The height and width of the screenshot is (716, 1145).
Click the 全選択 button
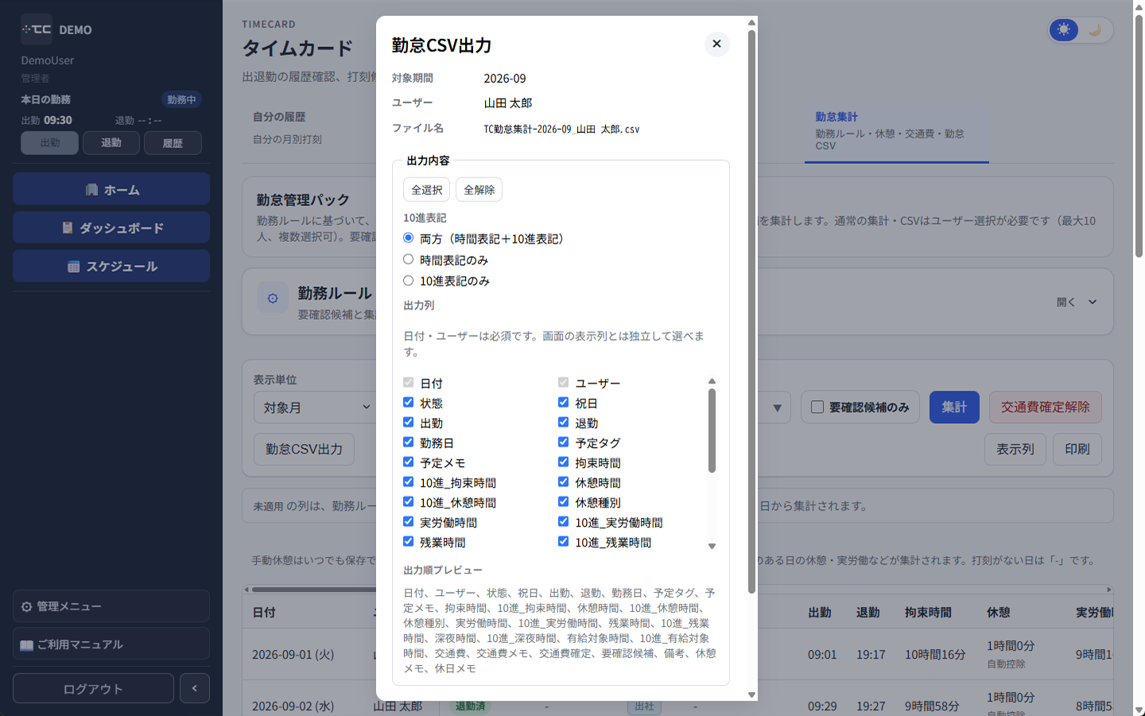click(x=427, y=190)
